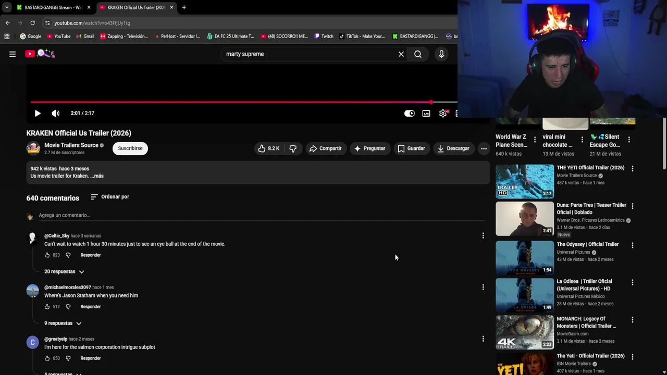Open options for michaelmorales3097 comment
This screenshot has width=667, height=375.
(x=483, y=287)
